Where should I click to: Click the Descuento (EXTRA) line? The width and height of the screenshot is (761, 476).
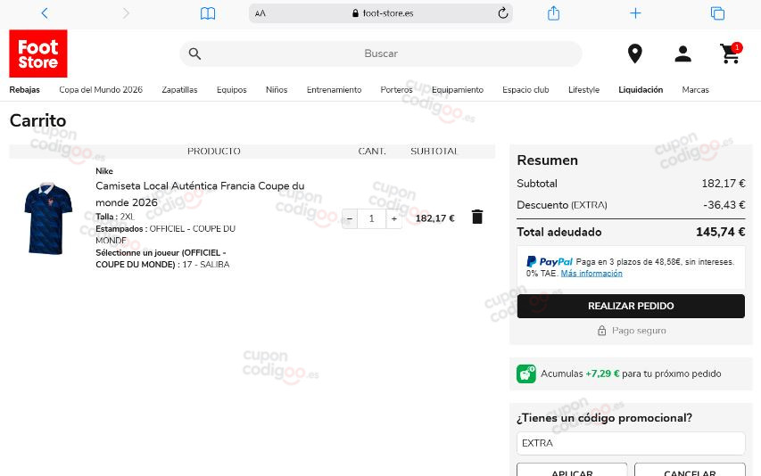click(x=631, y=205)
